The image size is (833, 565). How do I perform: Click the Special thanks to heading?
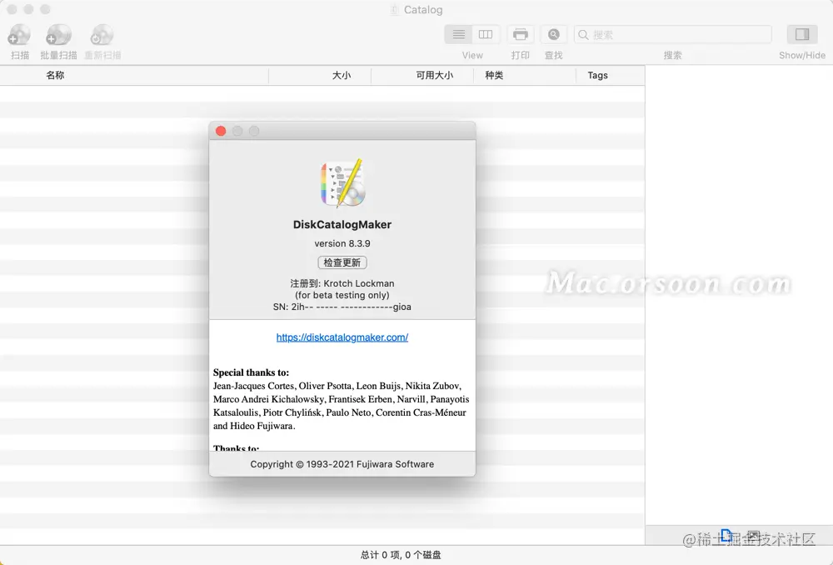click(x=252, y=372)
